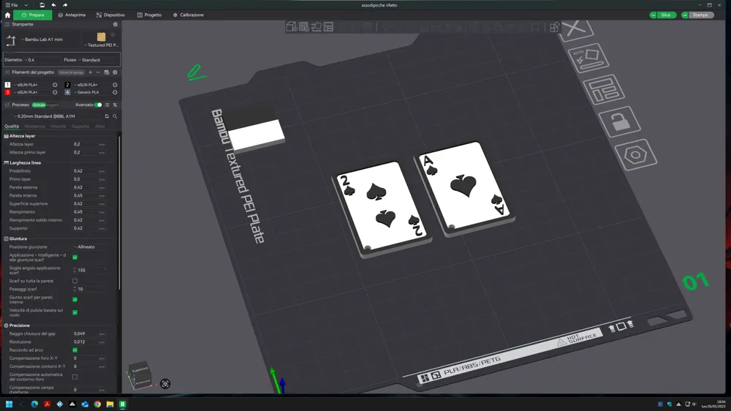Click the reset camera view icon
Viewport: 731px width, 411px height.
(x=165, y=383)
